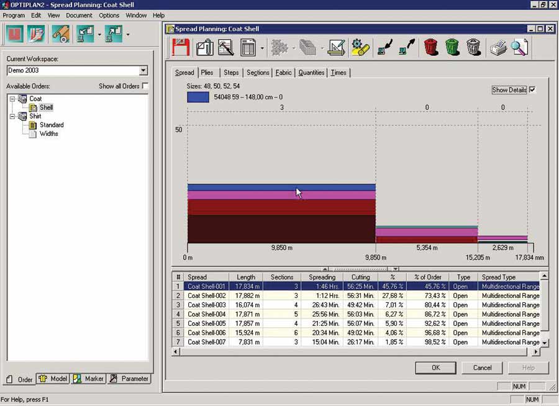The height and width of the screenshot is (406, 559).
Task: Click the Cancel button
Action: pos(482,368)
